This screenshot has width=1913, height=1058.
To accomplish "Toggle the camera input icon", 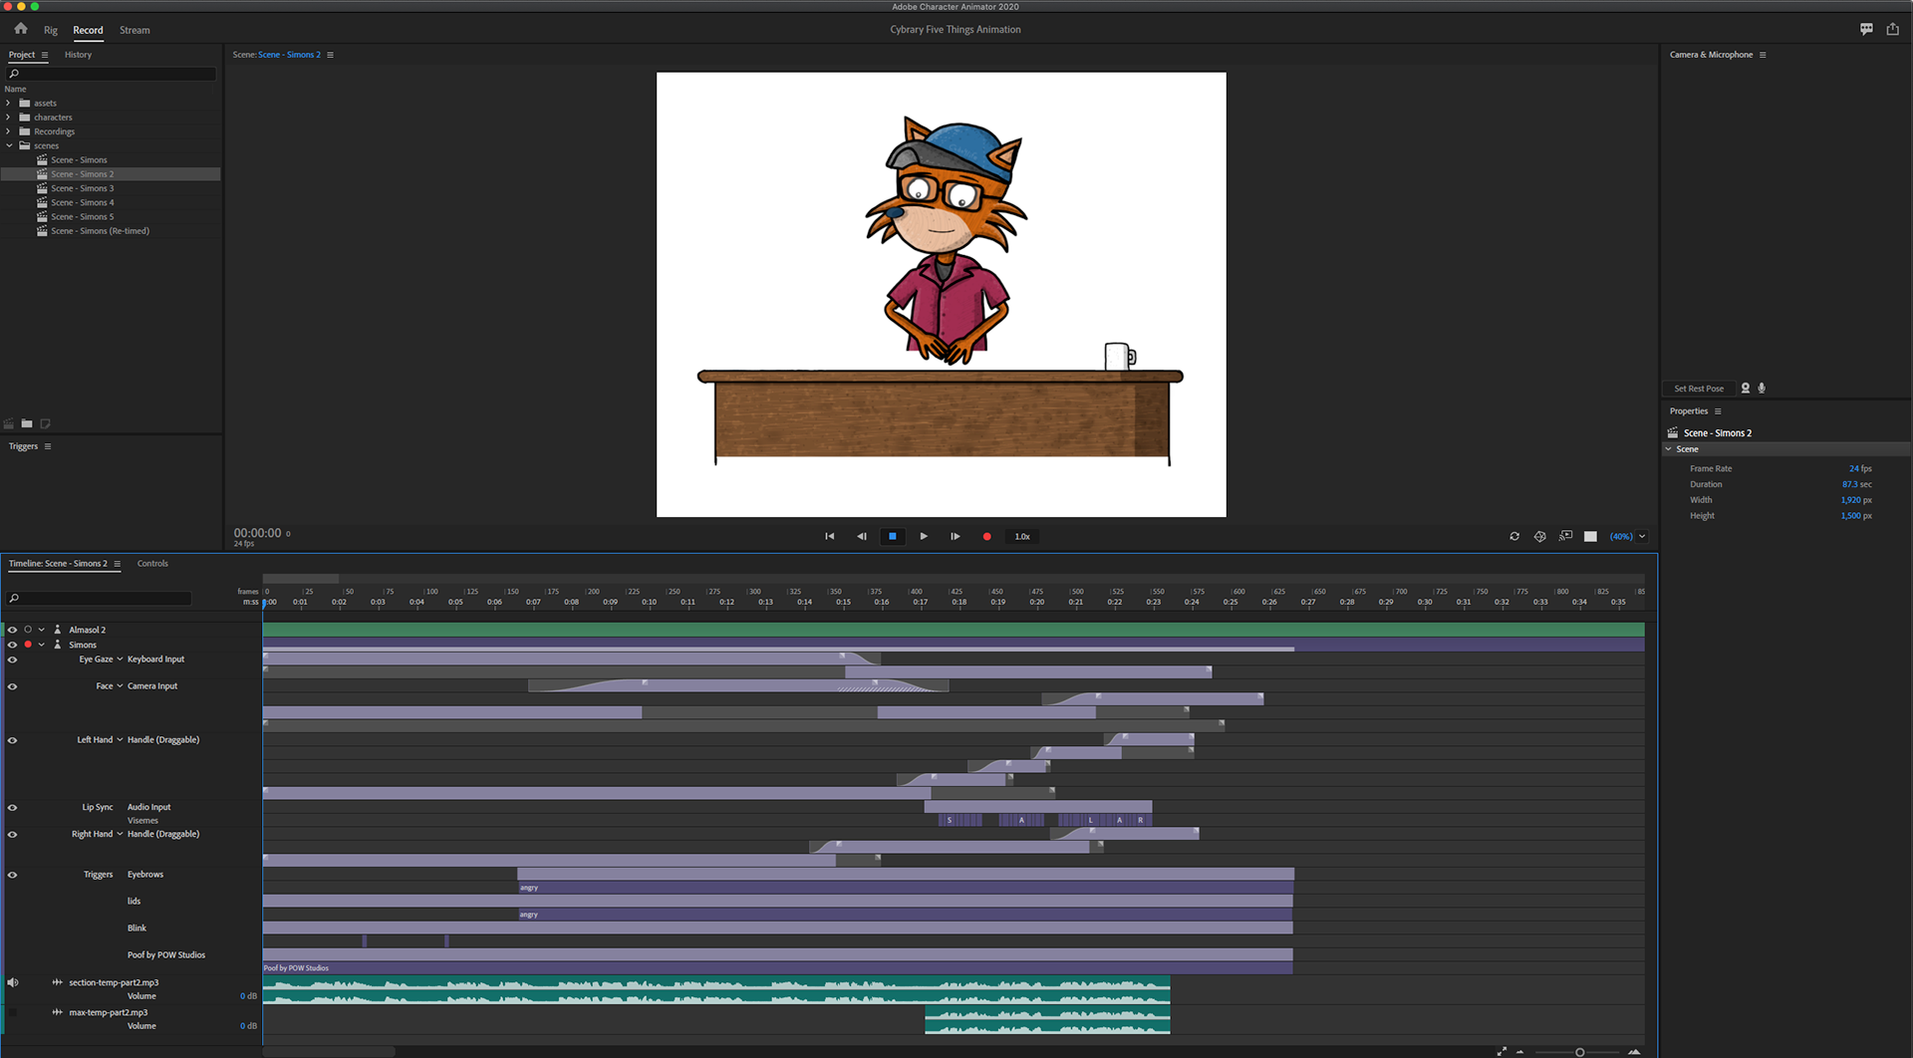I will (x=1746, y=389).
